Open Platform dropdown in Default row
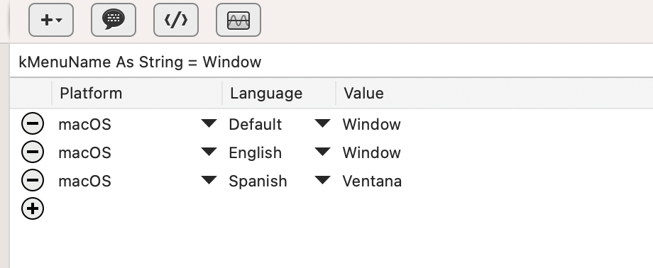The width and height of the screenshot is (653, 268). [209, 123]
